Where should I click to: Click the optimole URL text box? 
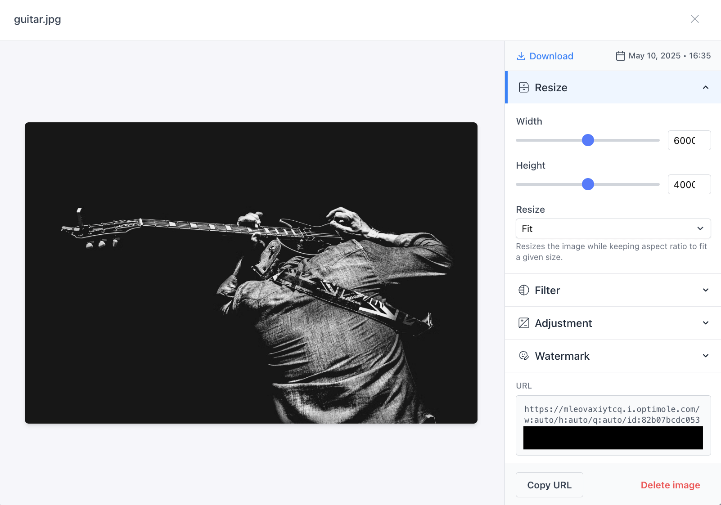613,425
